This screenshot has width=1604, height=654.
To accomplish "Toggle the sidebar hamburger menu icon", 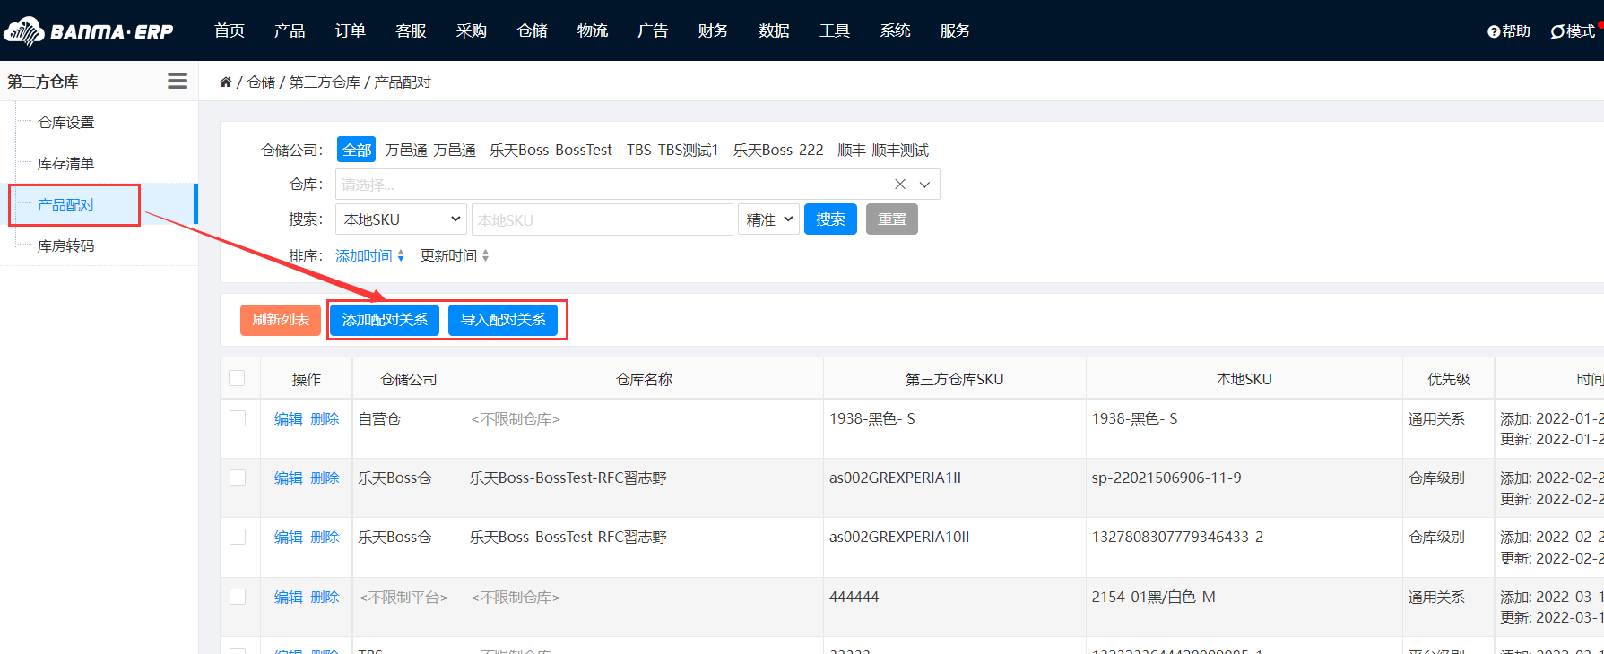I will [178, 81].
